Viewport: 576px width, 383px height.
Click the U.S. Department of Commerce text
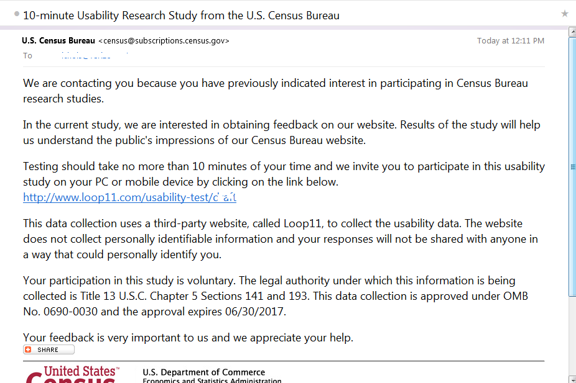tap(203, 372)
